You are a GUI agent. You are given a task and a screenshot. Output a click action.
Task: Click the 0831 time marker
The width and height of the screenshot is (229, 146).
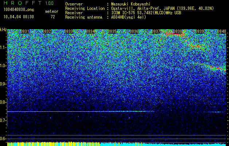(x=25, y=31)
